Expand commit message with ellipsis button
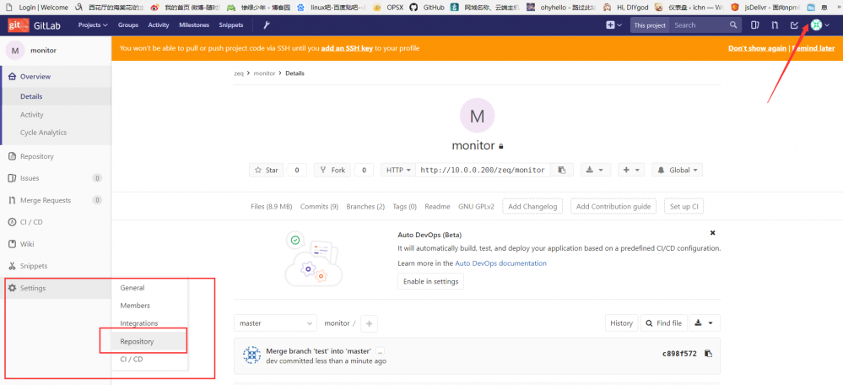 tap(380, 351)
